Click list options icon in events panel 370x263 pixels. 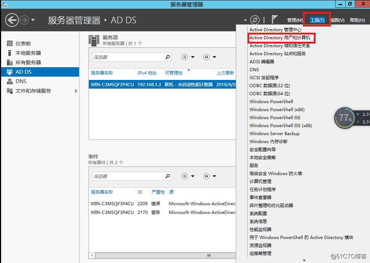(185, 176)
